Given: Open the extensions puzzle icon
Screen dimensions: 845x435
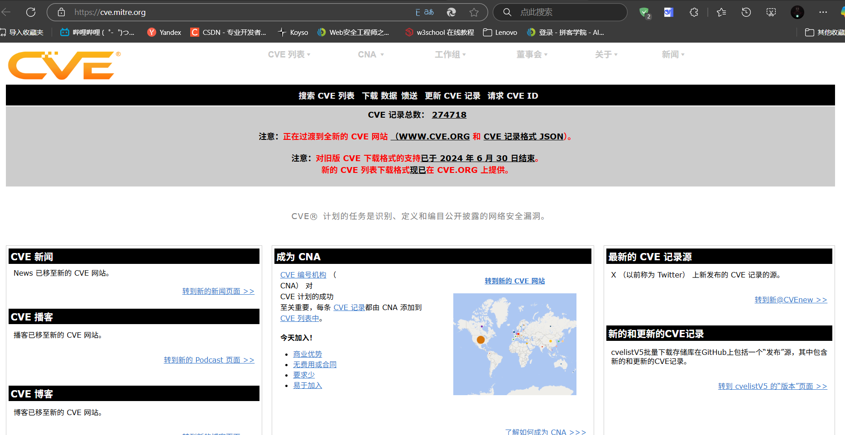Looking at the screenshot, I should pyautogui.click(x=694, y=12).
